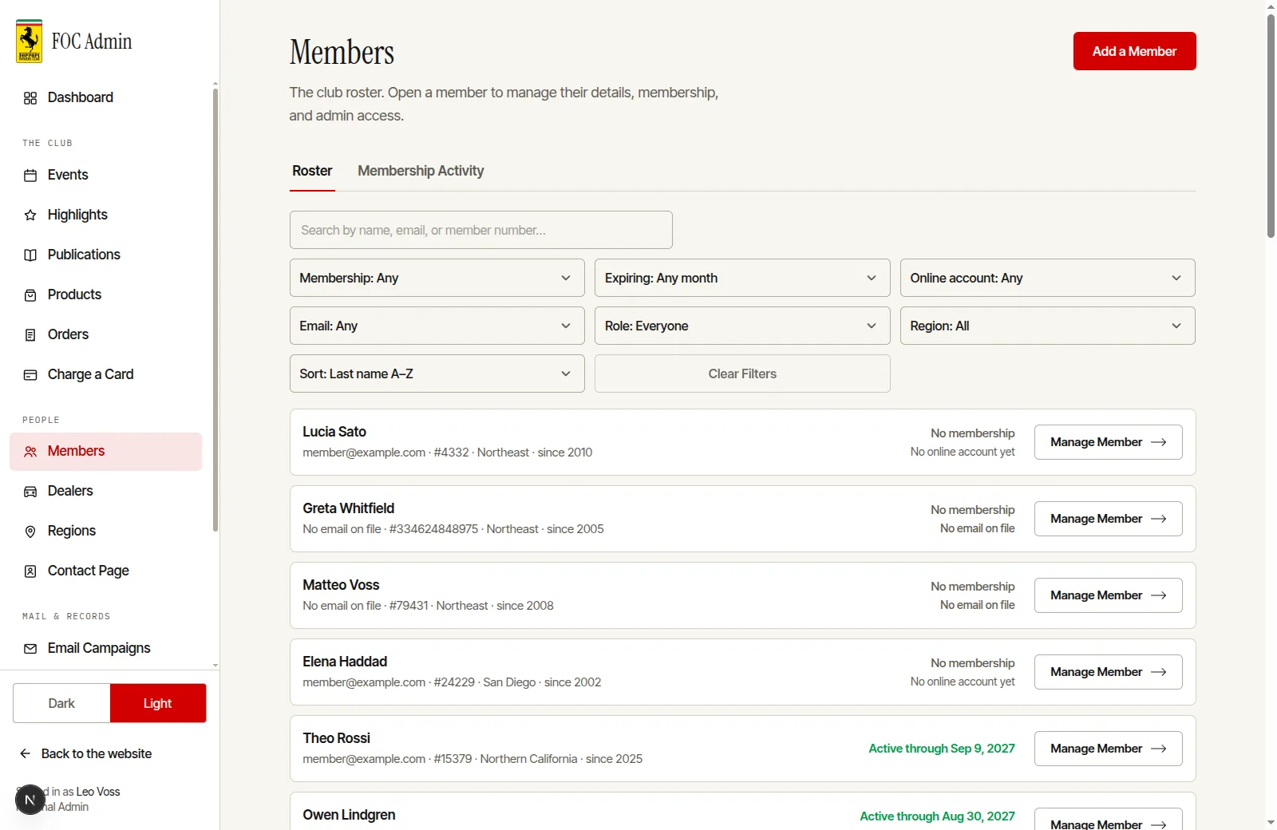This screenshot has width=1277, height=830.
Task: Manage member Elena Haddad
Action: tap(1108, 672)
